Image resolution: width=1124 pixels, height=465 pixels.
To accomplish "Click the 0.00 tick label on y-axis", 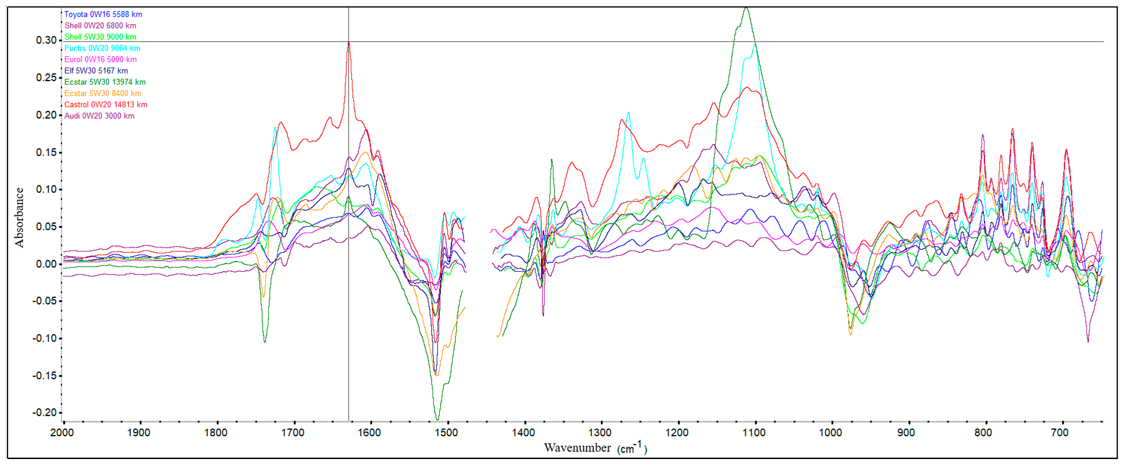I will click(46, 264).
